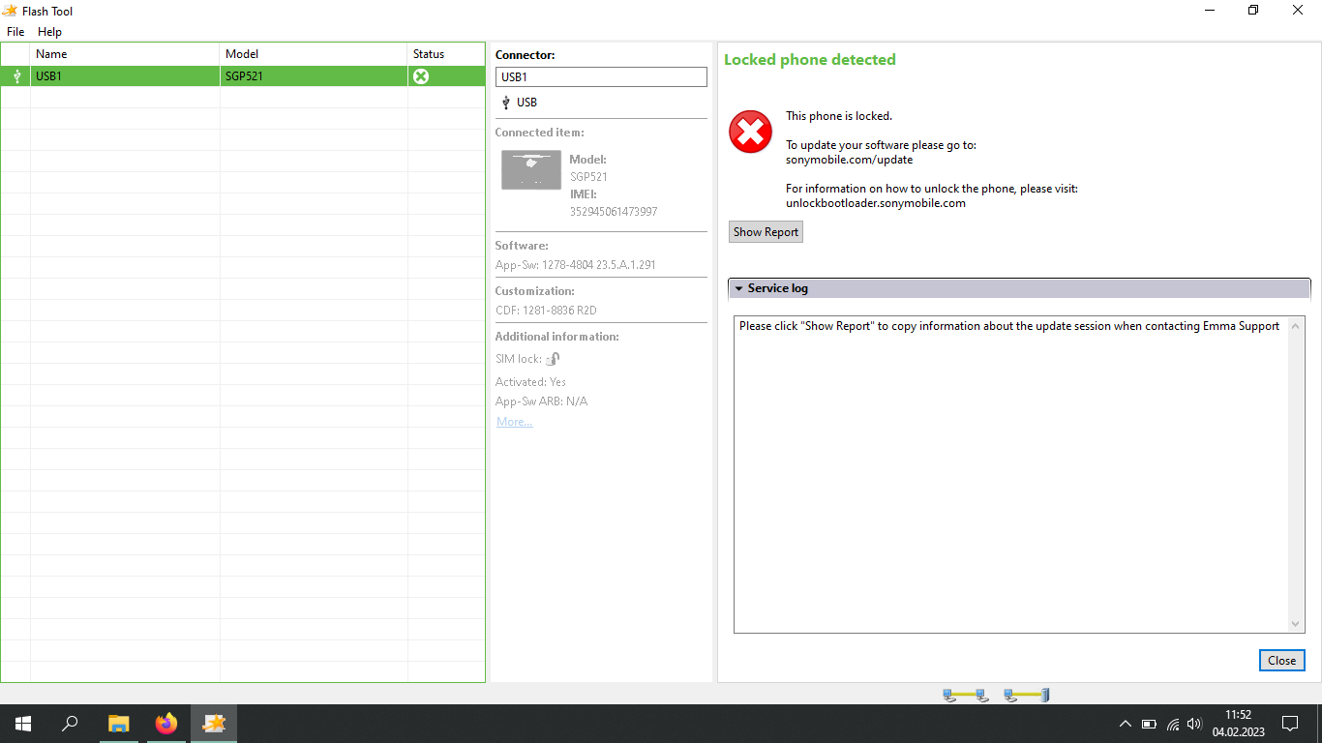Open Firefox from taskbar

point(166,724)
